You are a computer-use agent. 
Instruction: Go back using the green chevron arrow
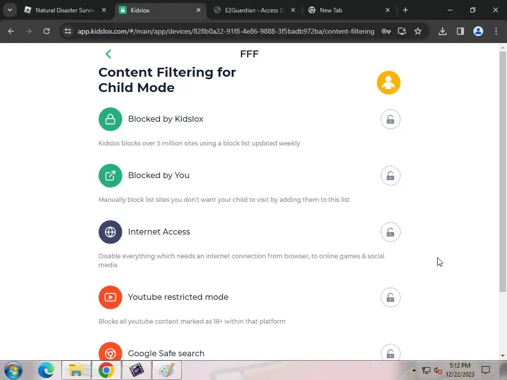pyautogui.click(x=108, y=54)
